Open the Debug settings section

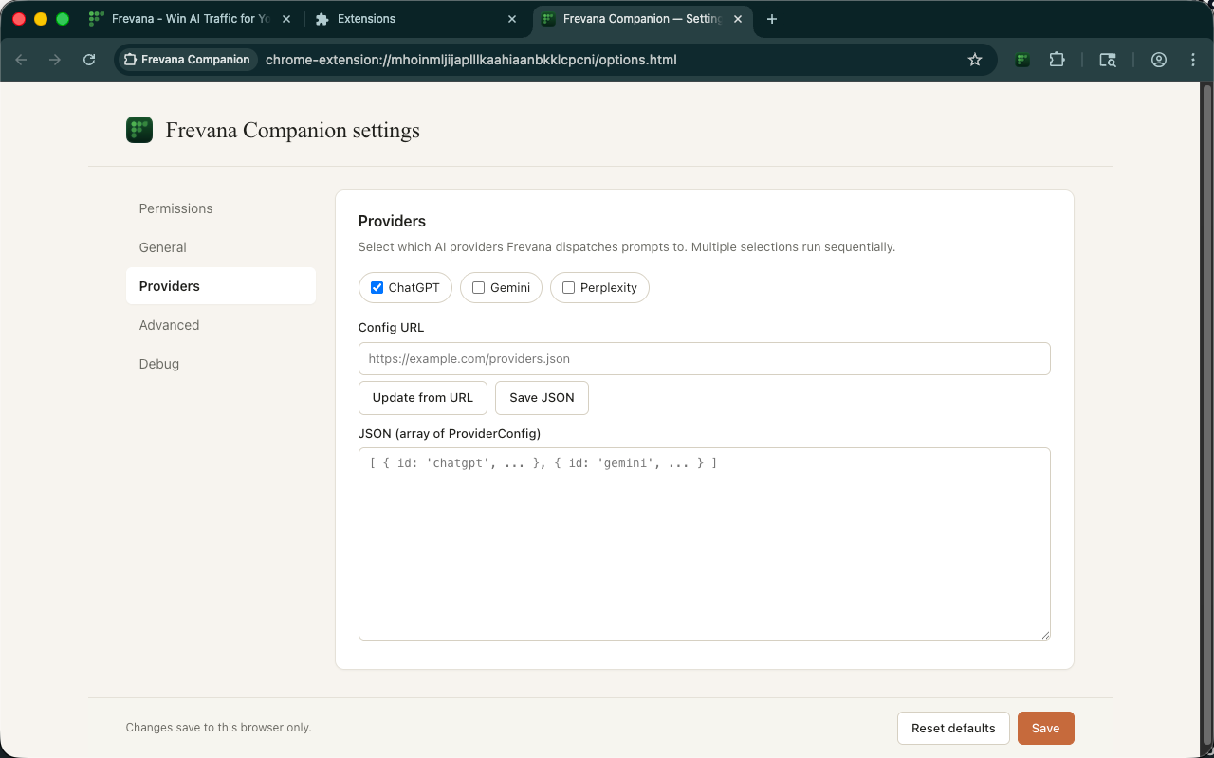pyautogui.click(x=221, y=364)
